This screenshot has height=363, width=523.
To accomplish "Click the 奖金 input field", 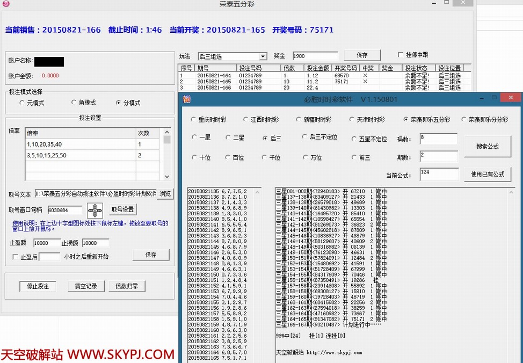I will click(x=315, y=56).
